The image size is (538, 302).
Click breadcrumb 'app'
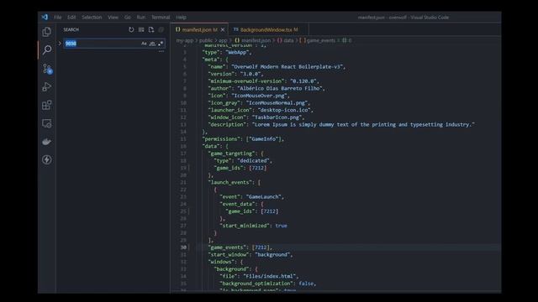[x=223, y=40]
